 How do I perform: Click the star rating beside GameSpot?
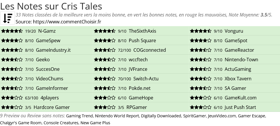pyautogui.click(x=201, y=41)
